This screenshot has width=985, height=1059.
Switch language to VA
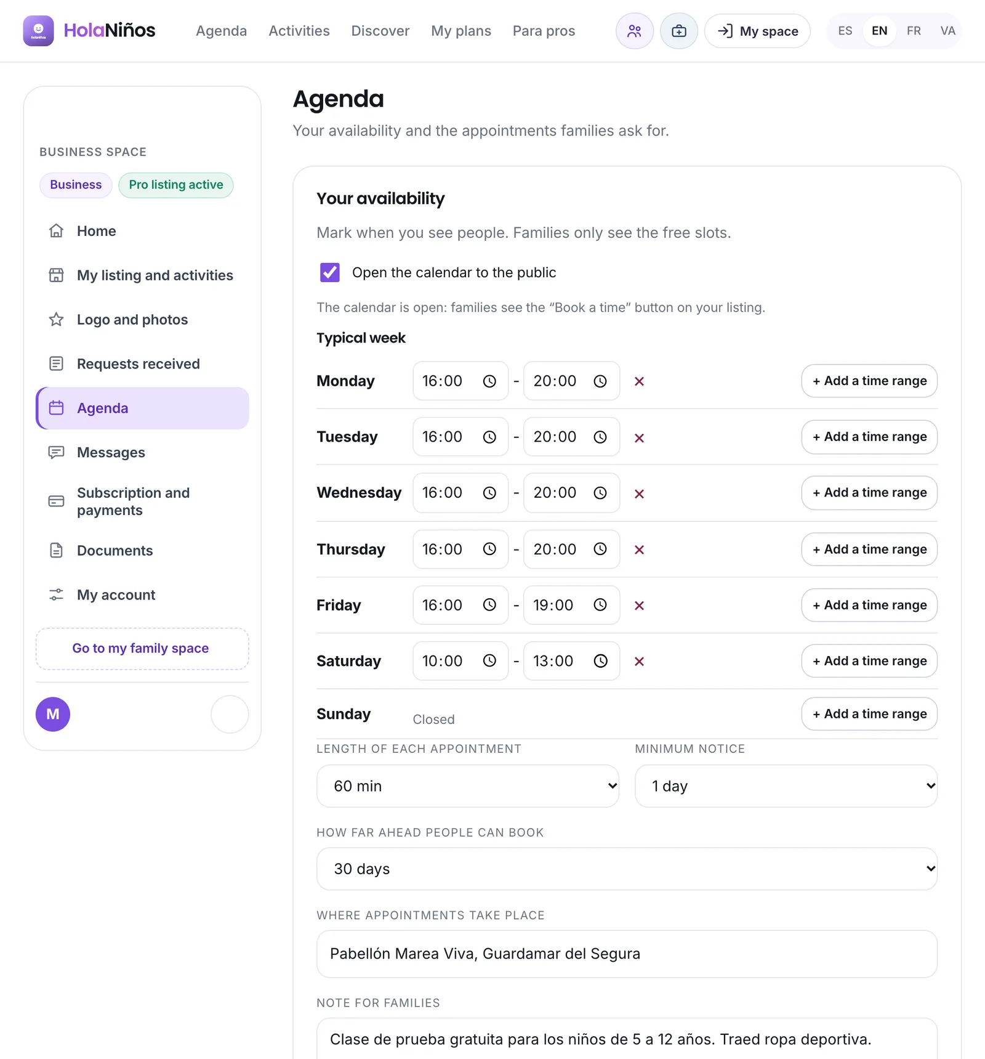(948, 31)
